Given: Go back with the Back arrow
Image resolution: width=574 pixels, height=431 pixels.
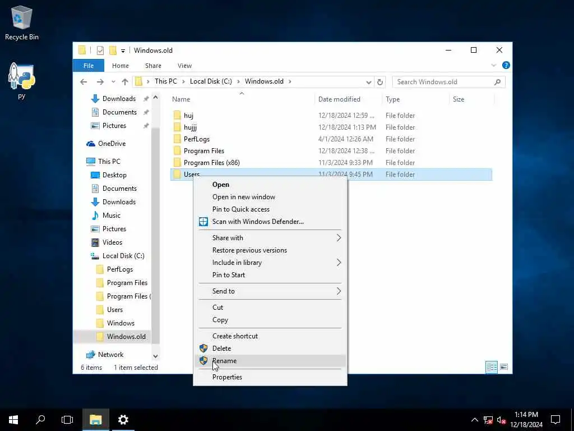Looking at the screenshot, I should pyautogui.click(x=84, y=82).
